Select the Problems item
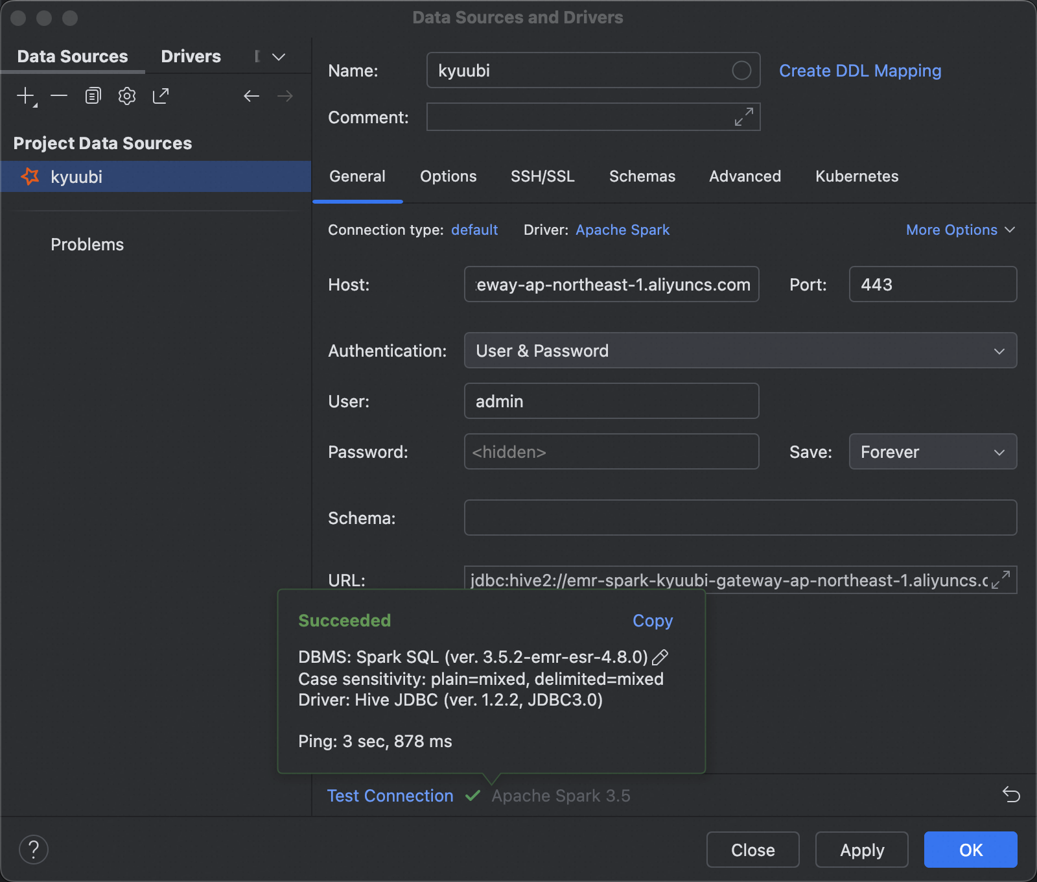The image size is (1037, 882). point(87,244)
